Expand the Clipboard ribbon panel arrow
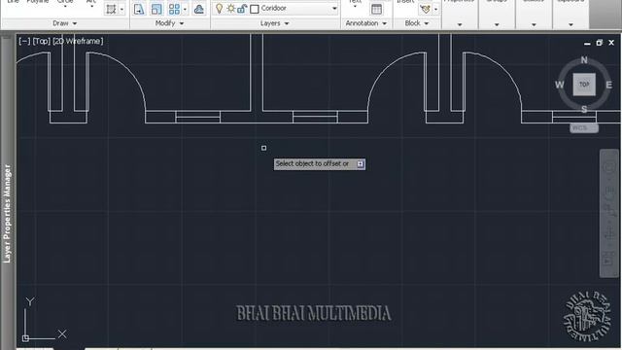Screen dimensions: 622x350 (x=570, y=24)
